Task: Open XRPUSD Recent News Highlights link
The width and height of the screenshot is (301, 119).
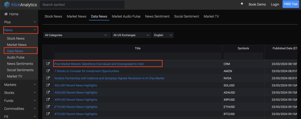Action: (x=76, y=100)
